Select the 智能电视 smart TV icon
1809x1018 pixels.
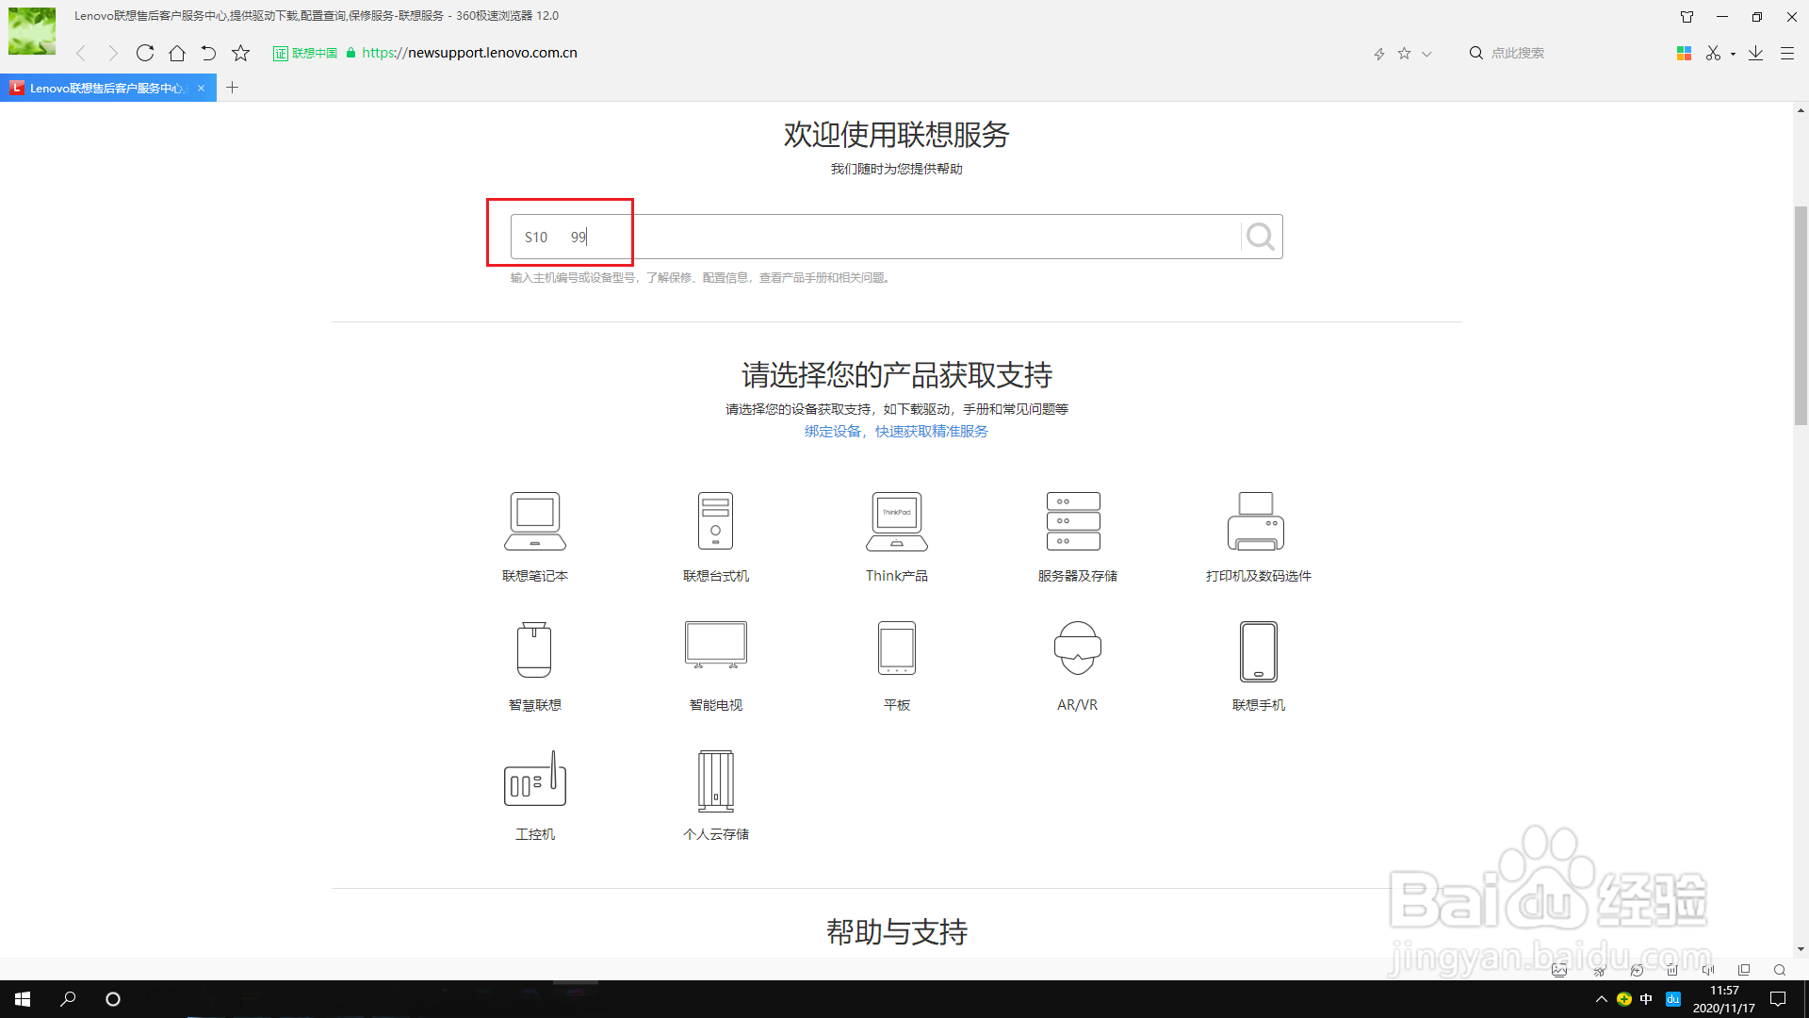point(715,646)
